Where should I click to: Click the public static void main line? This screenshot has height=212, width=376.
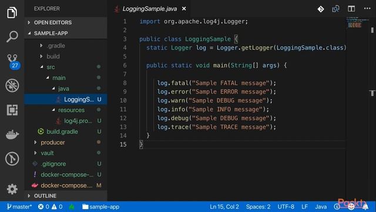pos(217,65)
